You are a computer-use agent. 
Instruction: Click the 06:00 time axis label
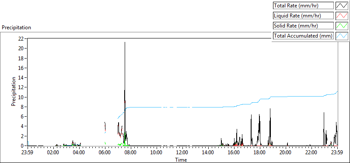[105, 153]
